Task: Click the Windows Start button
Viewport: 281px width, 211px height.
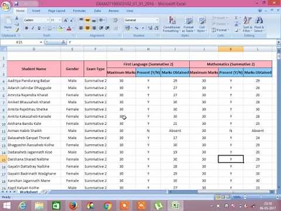Action: pos(6,206)
